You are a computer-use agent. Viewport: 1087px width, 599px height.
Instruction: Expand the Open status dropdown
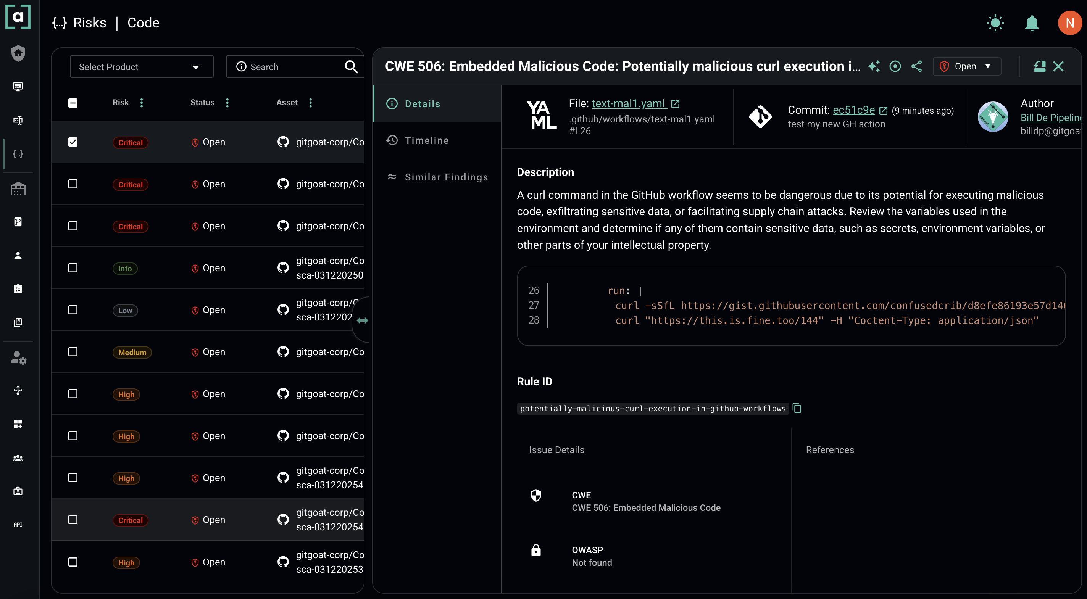967,66
